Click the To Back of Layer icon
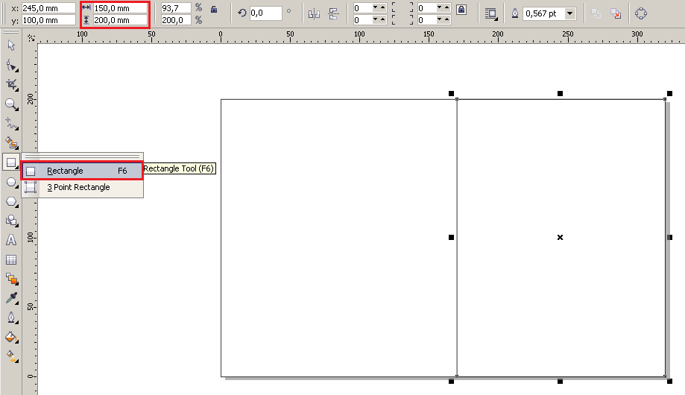The height and width of the screenshot is (395, 685). click(616, 13)
